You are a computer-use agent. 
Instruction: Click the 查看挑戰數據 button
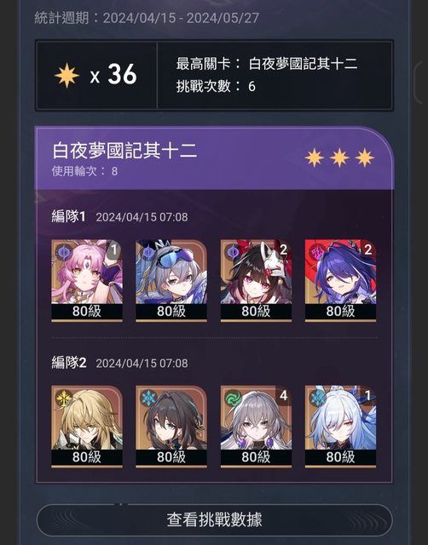point(214,520)
